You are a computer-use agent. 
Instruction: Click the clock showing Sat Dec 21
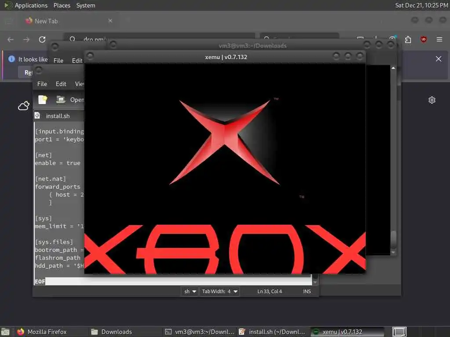[421, 5]
